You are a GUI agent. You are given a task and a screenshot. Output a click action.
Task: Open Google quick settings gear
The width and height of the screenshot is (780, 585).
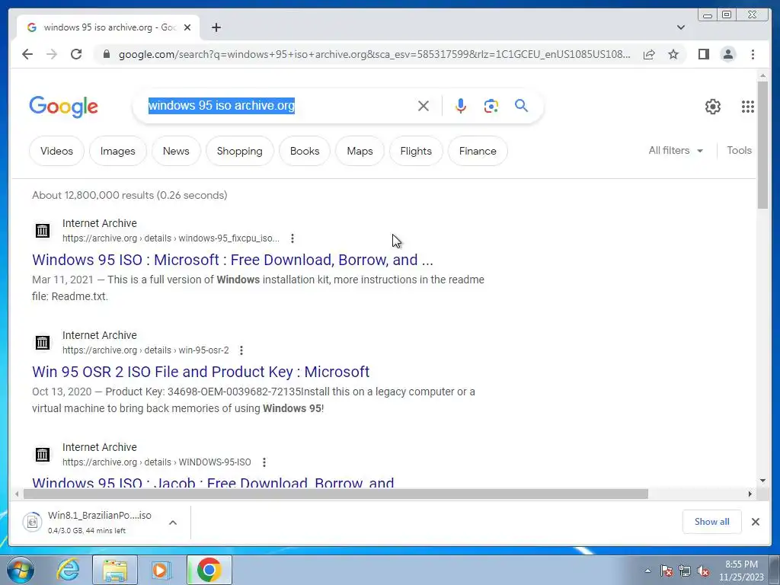713,107
